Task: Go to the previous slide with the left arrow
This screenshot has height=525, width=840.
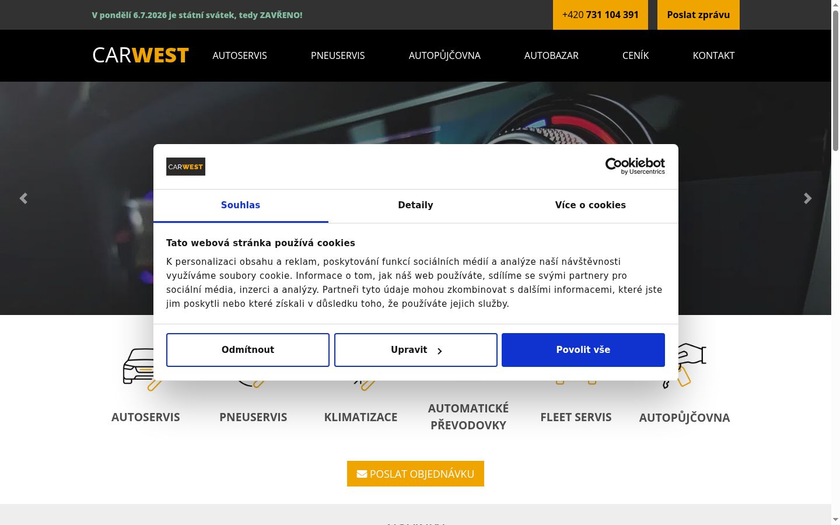Action: (x=23, y=198)
